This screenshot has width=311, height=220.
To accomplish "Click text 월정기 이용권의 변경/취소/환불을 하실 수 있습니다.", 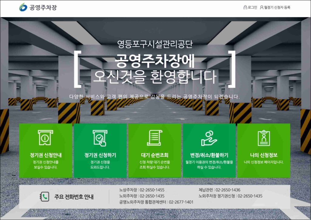I will pos(209,165).
